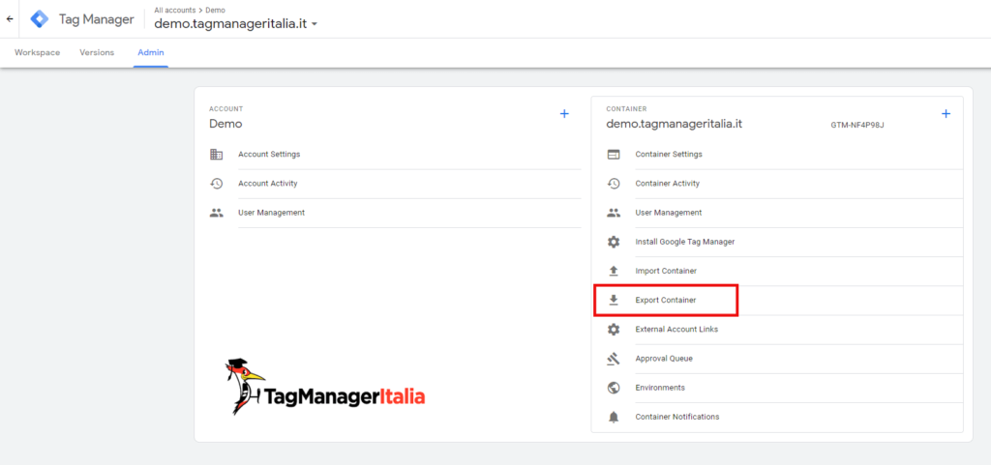
Task: Create a new account with plus icon
Action: [564, 113]
